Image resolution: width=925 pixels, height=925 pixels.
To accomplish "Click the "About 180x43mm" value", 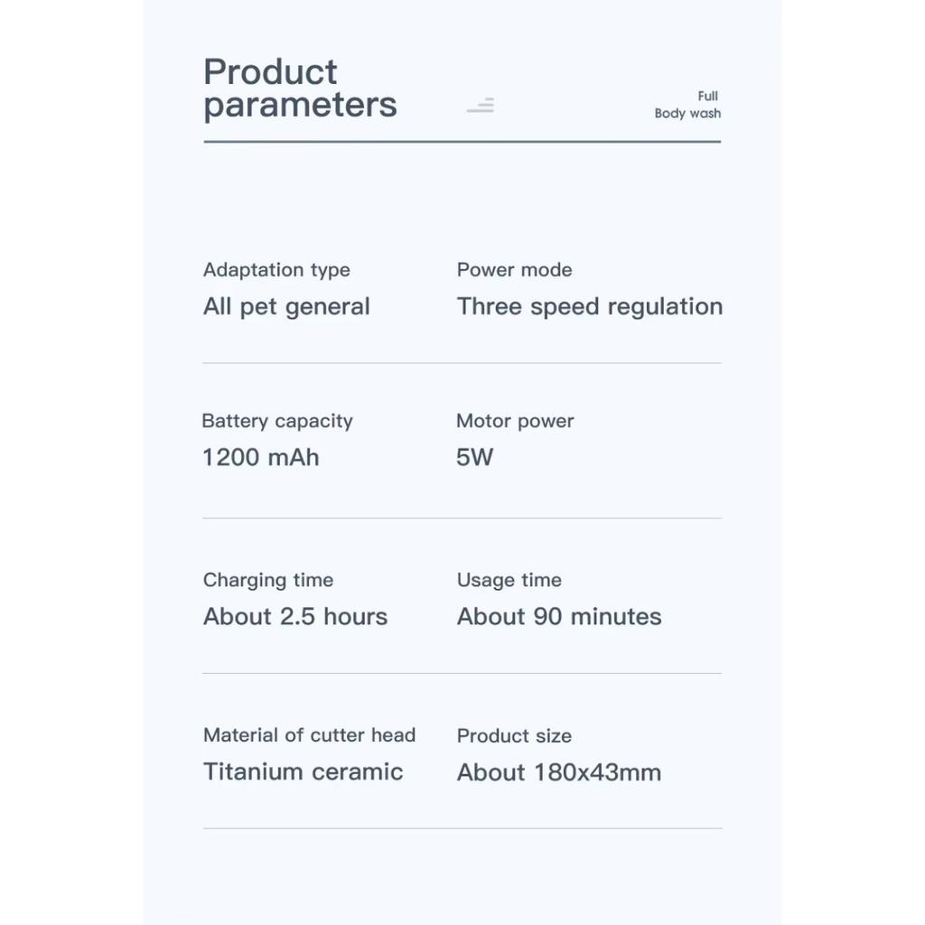I will [x=559, y=773].
